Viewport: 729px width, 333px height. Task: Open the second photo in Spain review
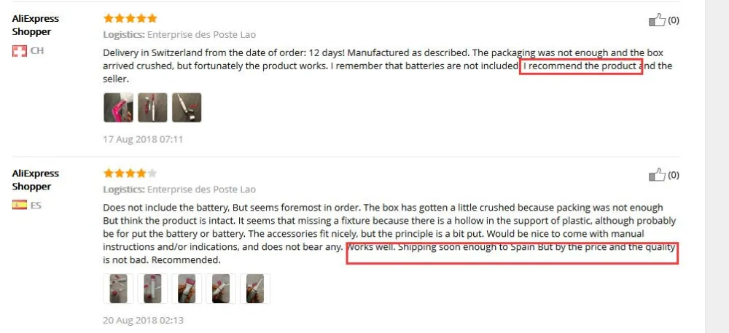pyautogui.click(x=152, y=289)
